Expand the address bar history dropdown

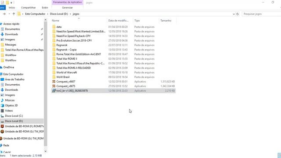[x=234, y=14]
